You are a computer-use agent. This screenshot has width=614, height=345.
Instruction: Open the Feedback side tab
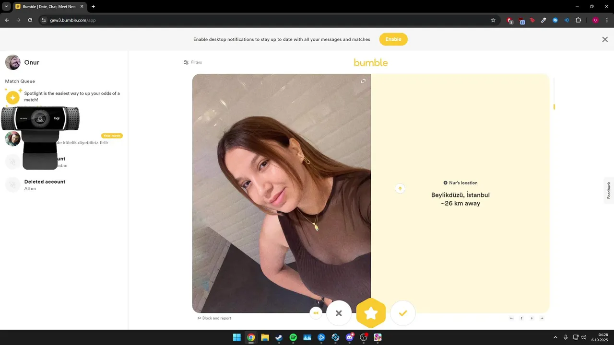tap(609, 190)
